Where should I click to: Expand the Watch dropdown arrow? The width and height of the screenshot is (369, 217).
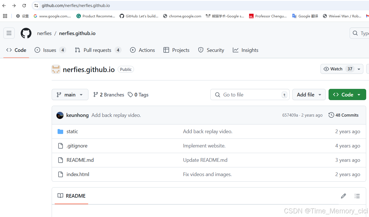click(359, 69)
